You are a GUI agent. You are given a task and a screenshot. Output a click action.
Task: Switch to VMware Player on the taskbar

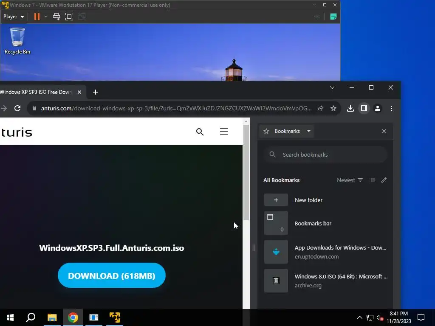115,318
